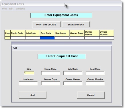Viewport: 125px width, 109px height.
Task: Click the Equipment Costs window title
Action: (x=13, y=4)
